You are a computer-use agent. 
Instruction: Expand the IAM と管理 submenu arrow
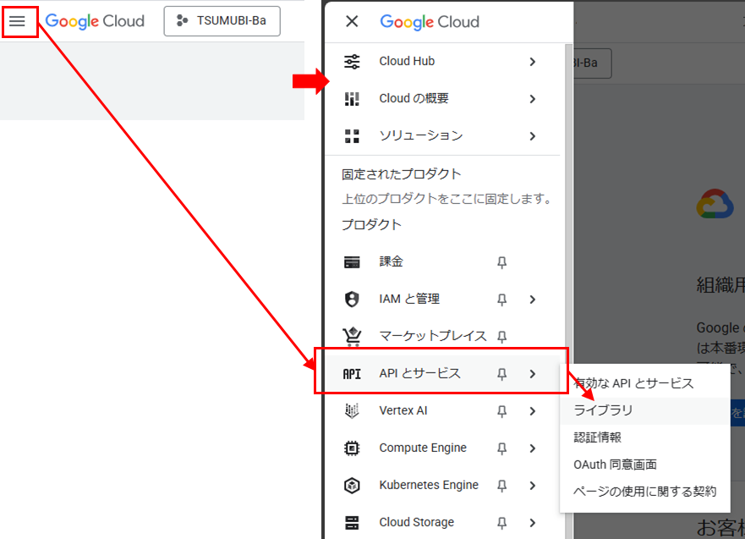(533, 300)
